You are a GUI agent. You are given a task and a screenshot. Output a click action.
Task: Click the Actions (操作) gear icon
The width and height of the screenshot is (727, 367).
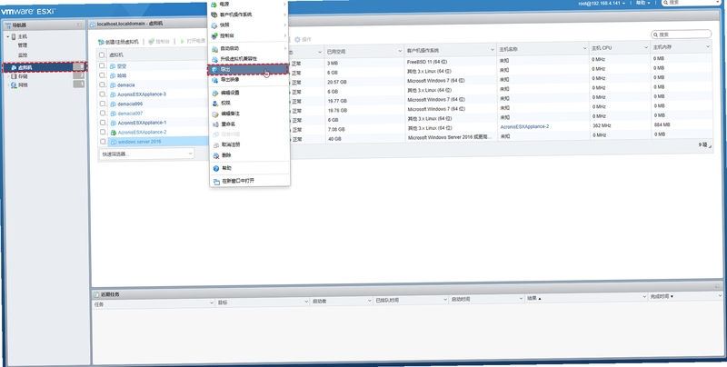(x=297, y=39)
